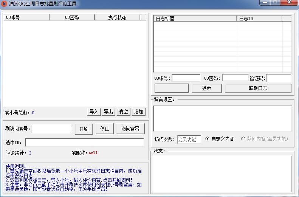Viewport: 299px width, 197px height.
Task: Click the 导入 (Import) button
Action: click(94, 112)
